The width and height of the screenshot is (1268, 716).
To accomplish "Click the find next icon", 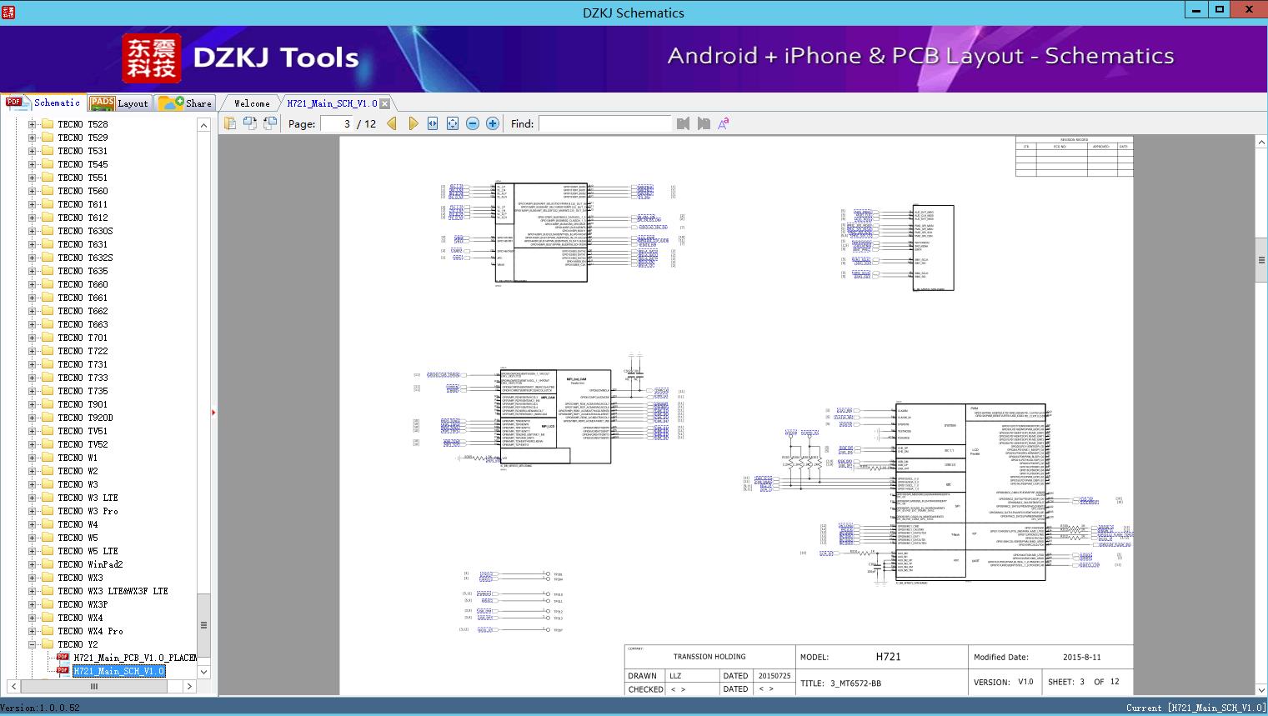I will tap(704, 123).
